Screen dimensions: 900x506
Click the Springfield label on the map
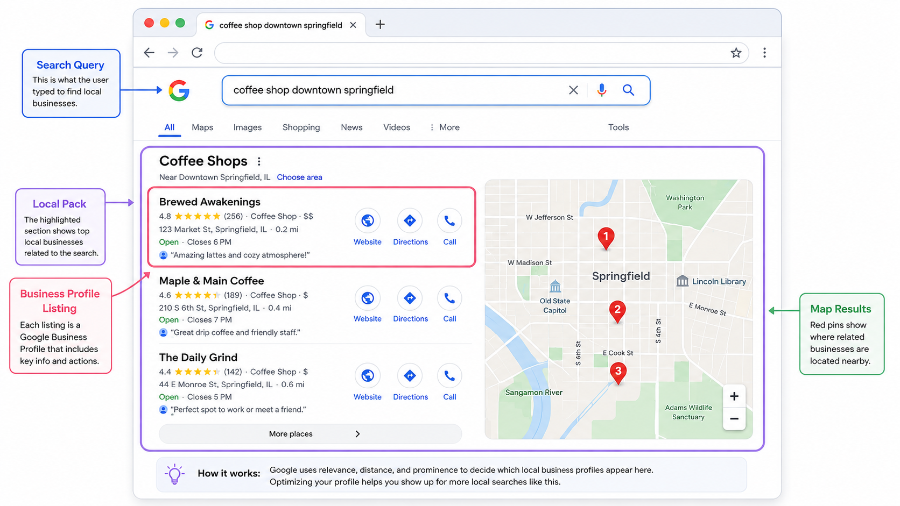pos(621,276)
